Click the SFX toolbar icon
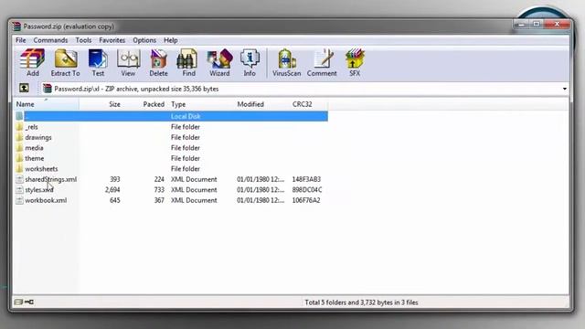The height and width of the screenshot is (329, 585). [x=355, y=63]
